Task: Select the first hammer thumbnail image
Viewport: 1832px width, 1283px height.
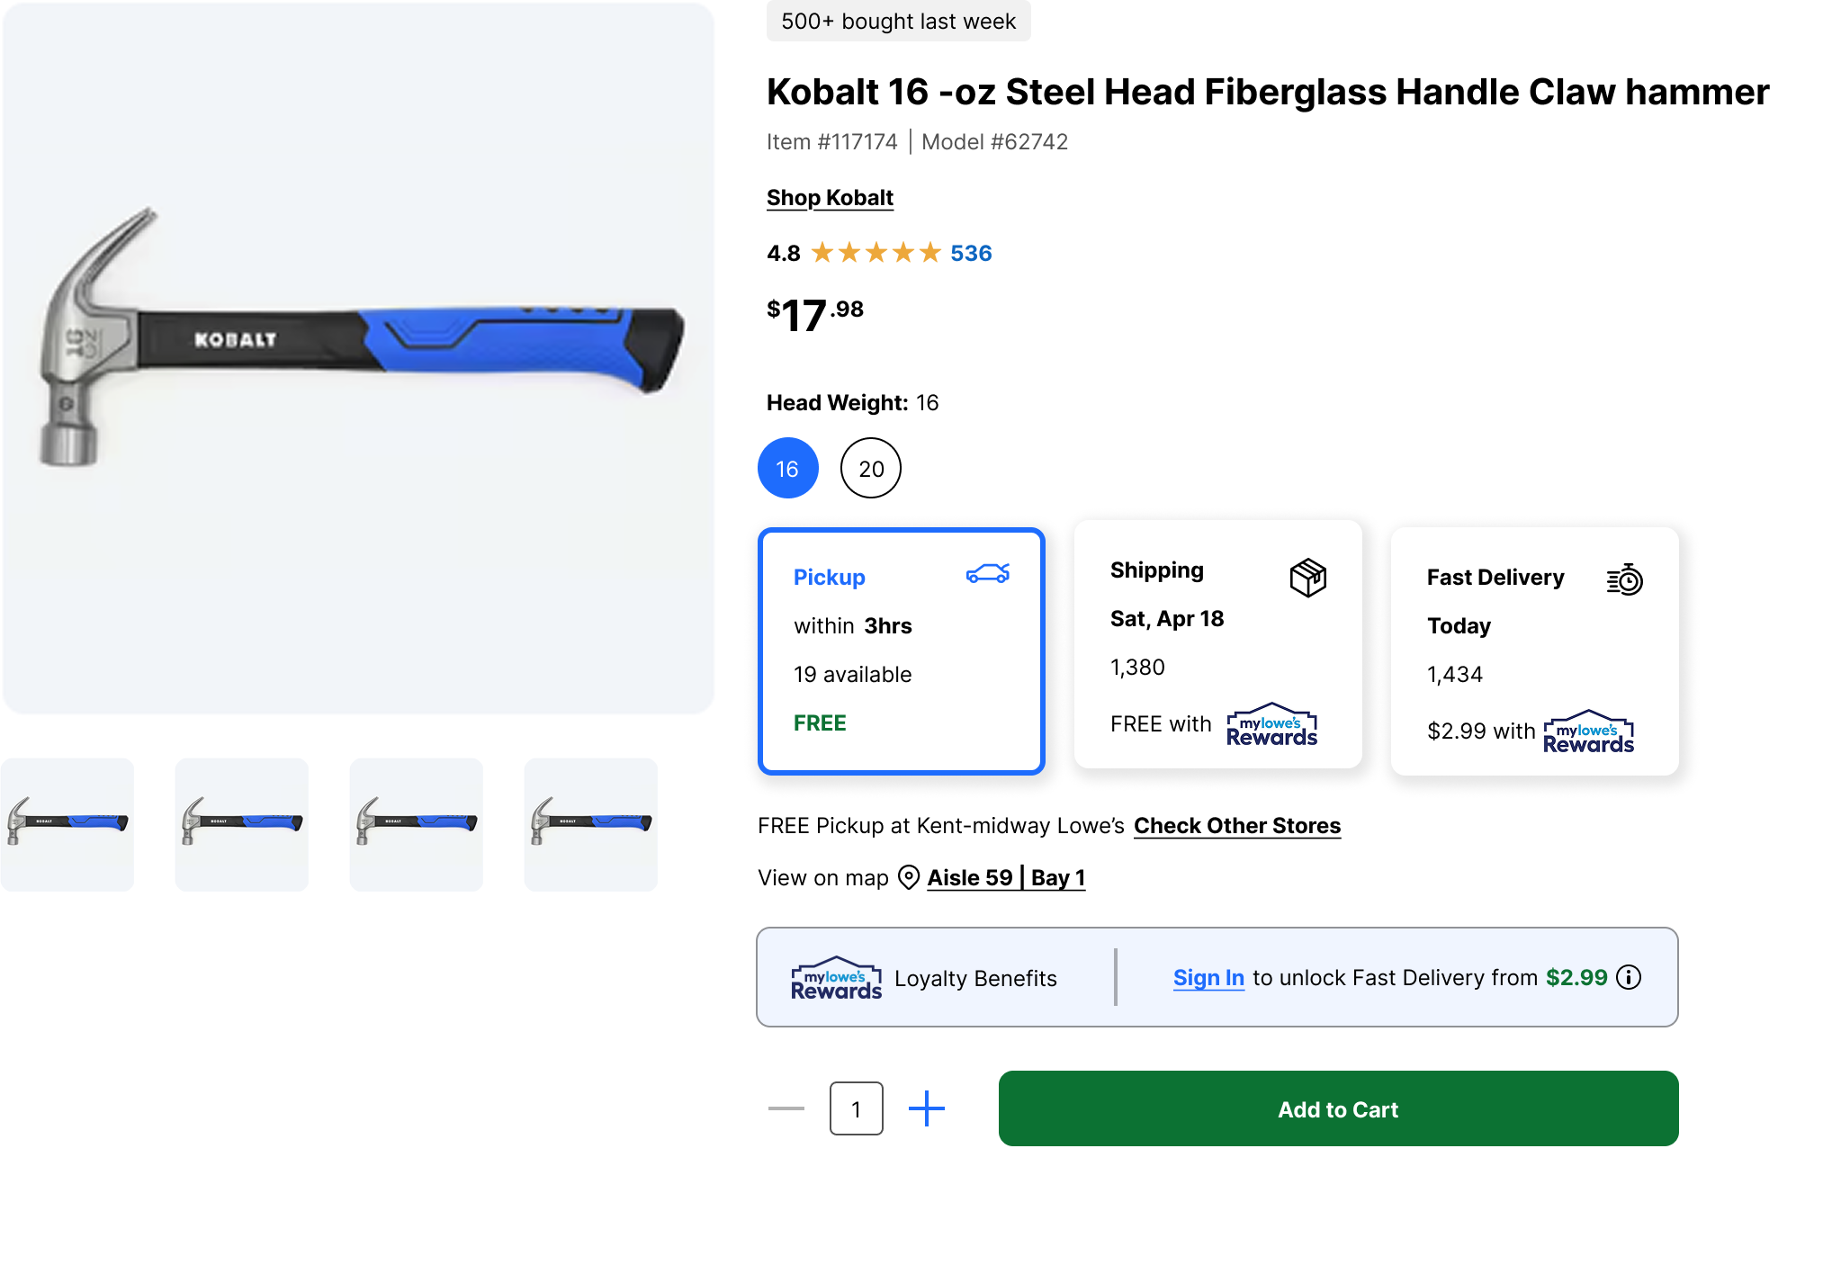Action: pos(67,824)
